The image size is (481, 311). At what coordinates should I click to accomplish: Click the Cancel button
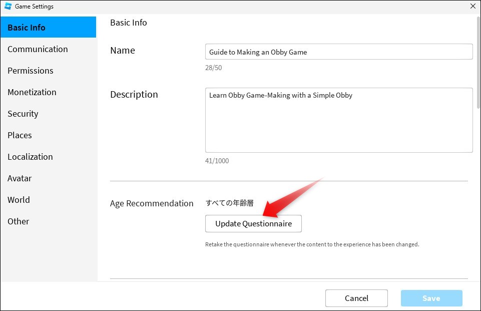pyautogui.click(x=356, y=298)
